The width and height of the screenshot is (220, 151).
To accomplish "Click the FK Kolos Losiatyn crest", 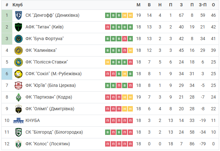I will 19,144.
